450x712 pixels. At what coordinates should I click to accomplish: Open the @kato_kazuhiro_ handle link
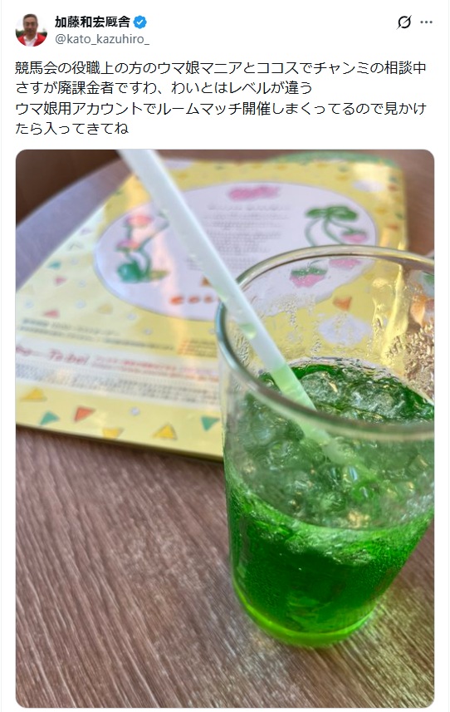click(x=102, y=39)
